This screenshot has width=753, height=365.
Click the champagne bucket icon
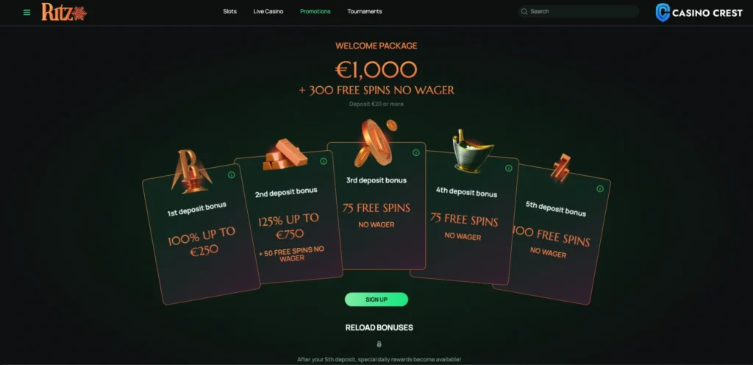point(473,150)
